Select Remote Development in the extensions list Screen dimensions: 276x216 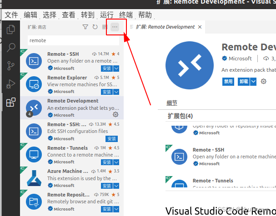coord(72,108)
